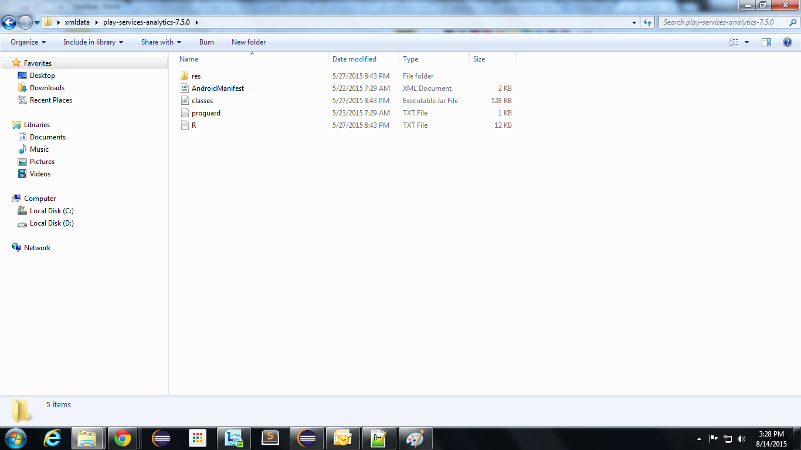Click the file name "proguard"
Image resolution: width=801 pixels, height=450 pixels.
[206, 113]
